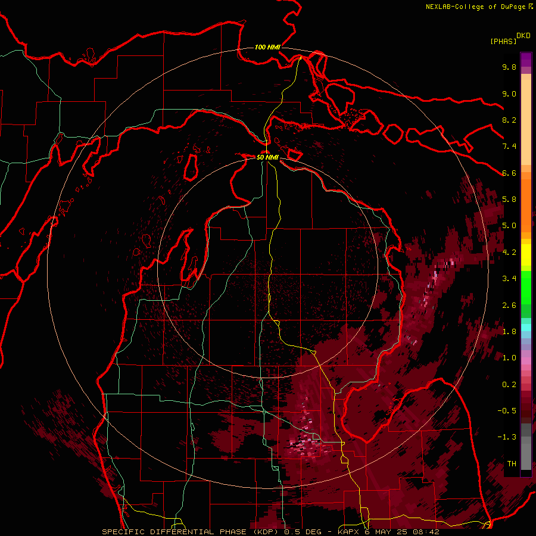Click the TH label on the color scale

(x=512, y=464)
